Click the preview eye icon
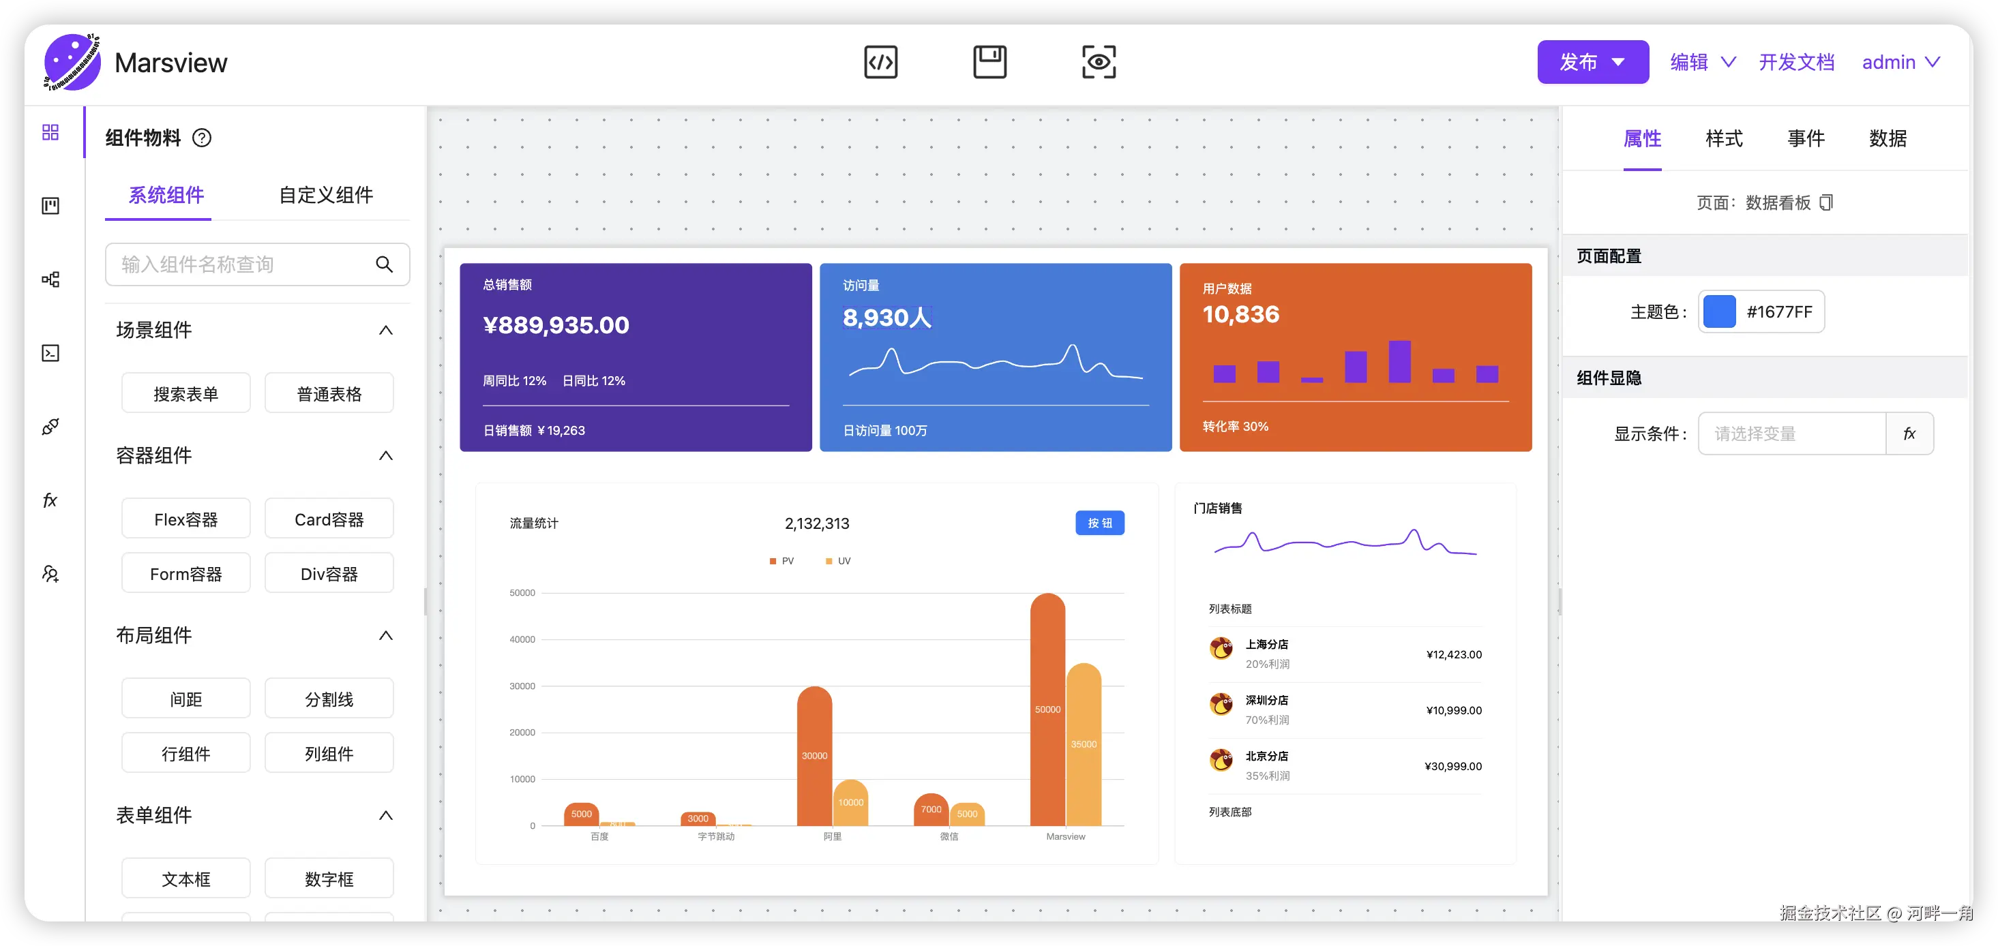 (x=1099, y=62)
